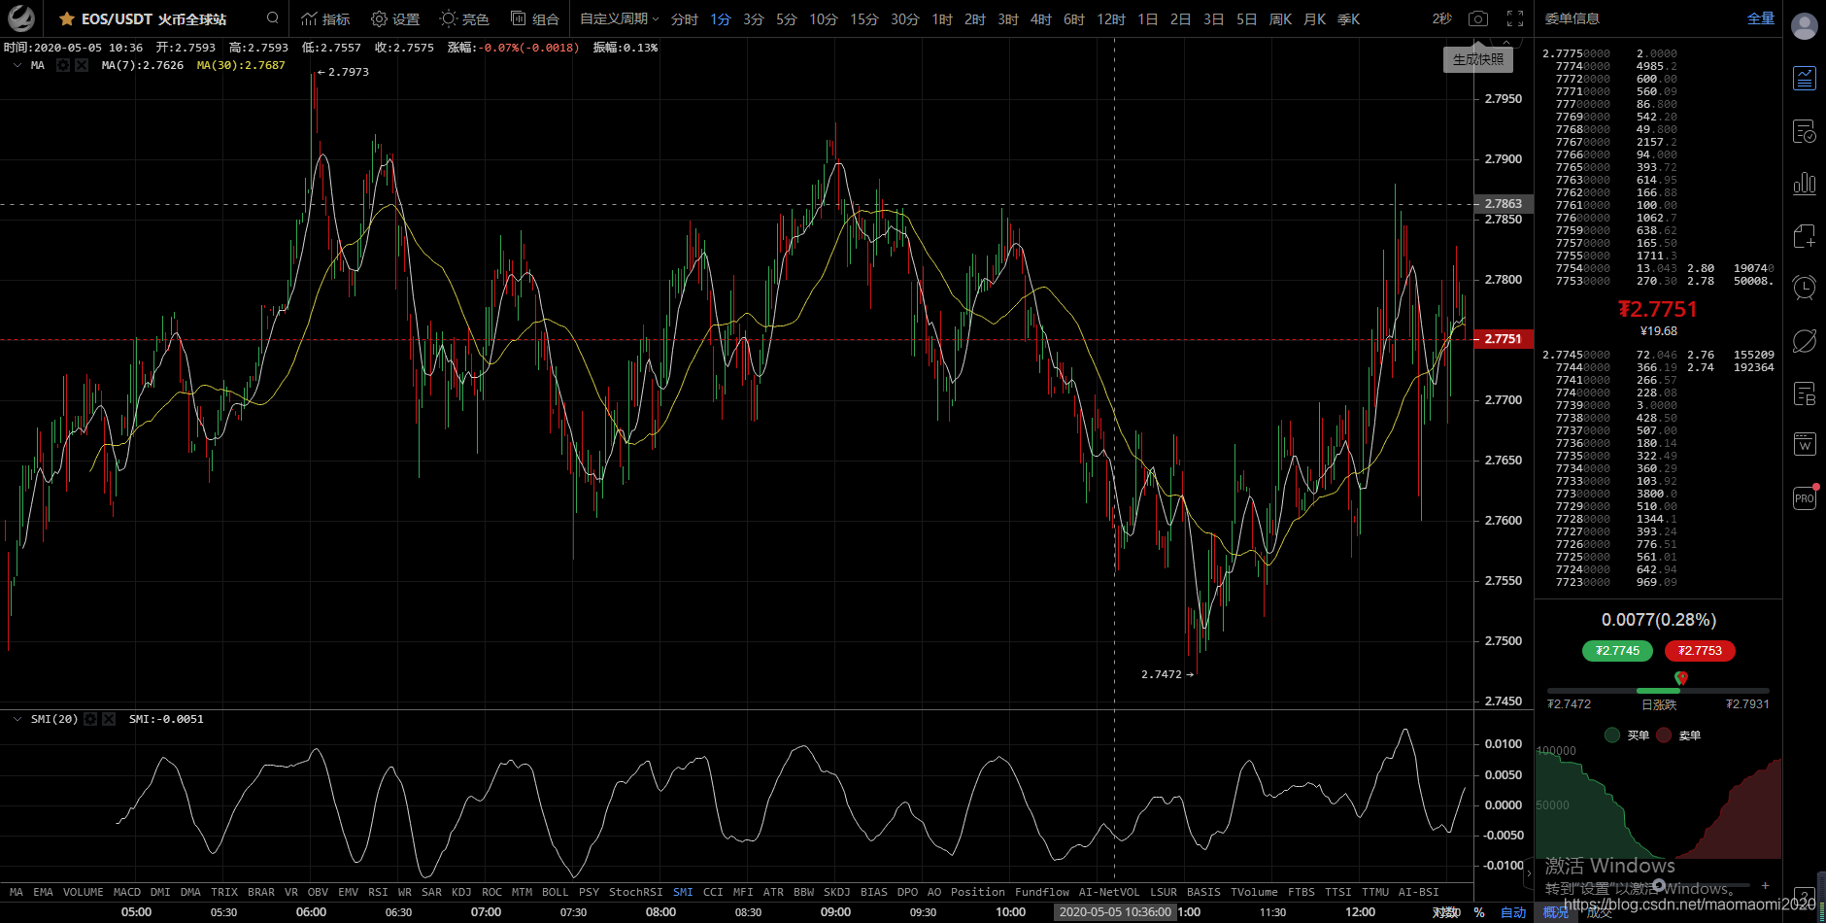Toggle the 买单 buy depth legend

1628,735
